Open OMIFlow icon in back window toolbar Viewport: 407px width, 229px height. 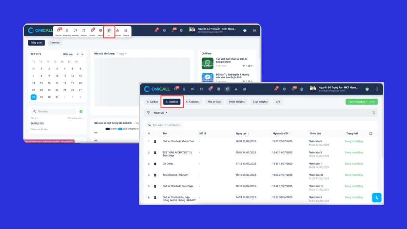pos(83,31)
